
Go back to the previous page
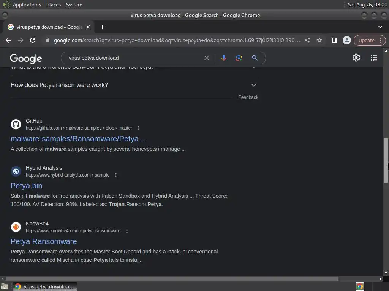[x=8, y=40]
